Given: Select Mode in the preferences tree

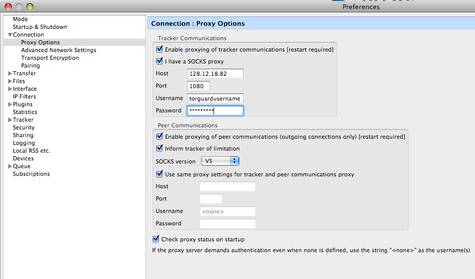Looking at the screenshot, I should coord(20,19).
